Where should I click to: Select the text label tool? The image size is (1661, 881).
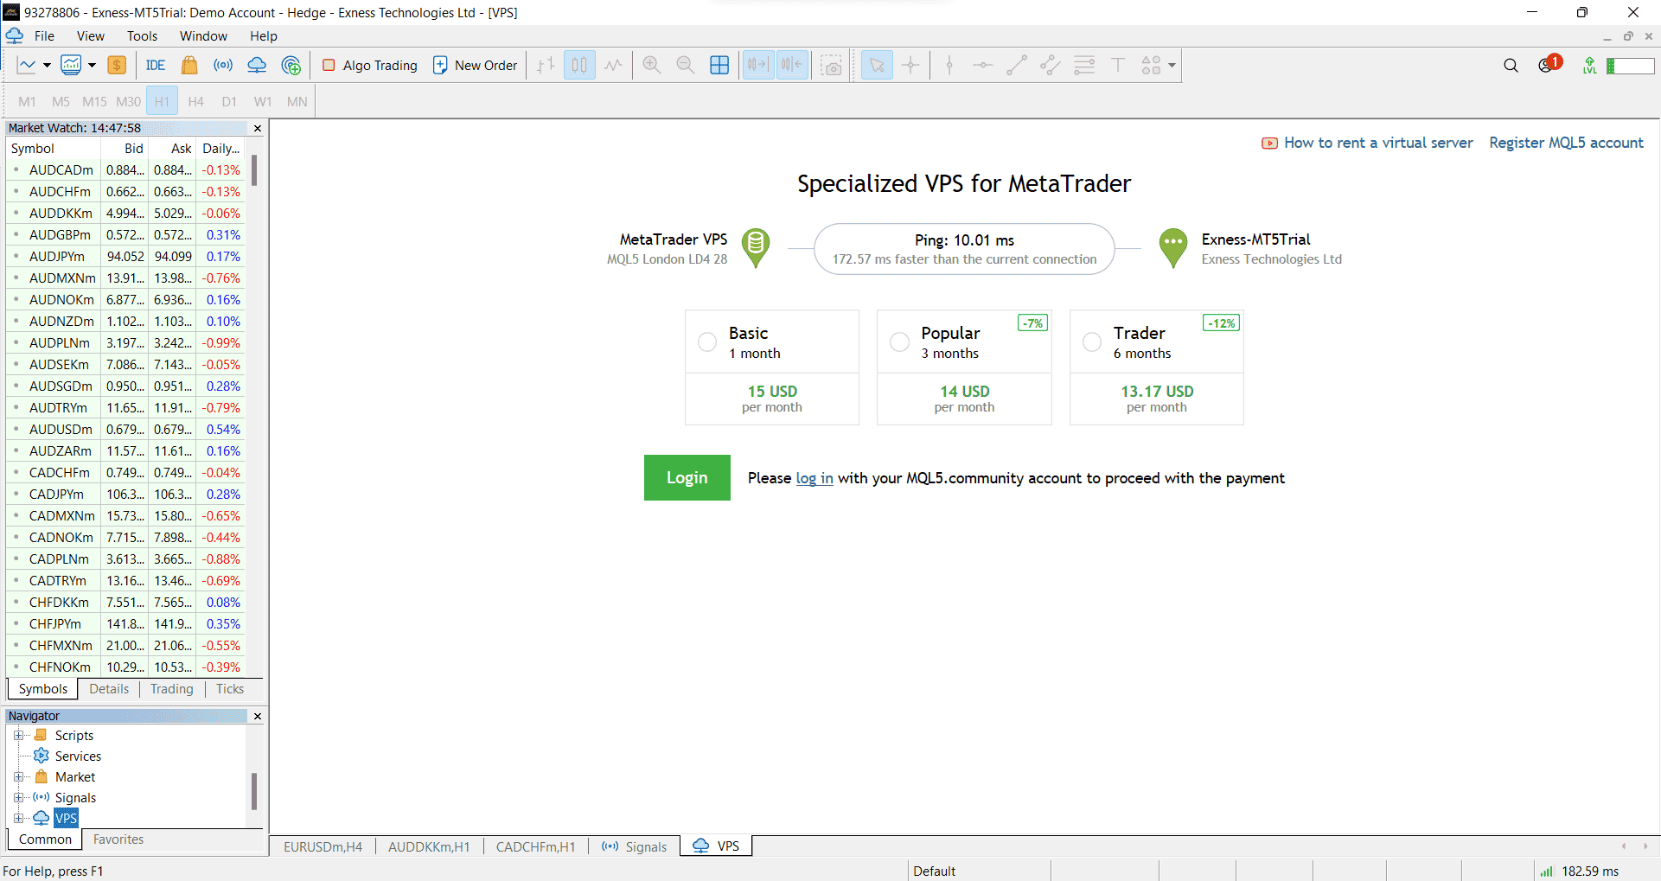(1118, 65)
